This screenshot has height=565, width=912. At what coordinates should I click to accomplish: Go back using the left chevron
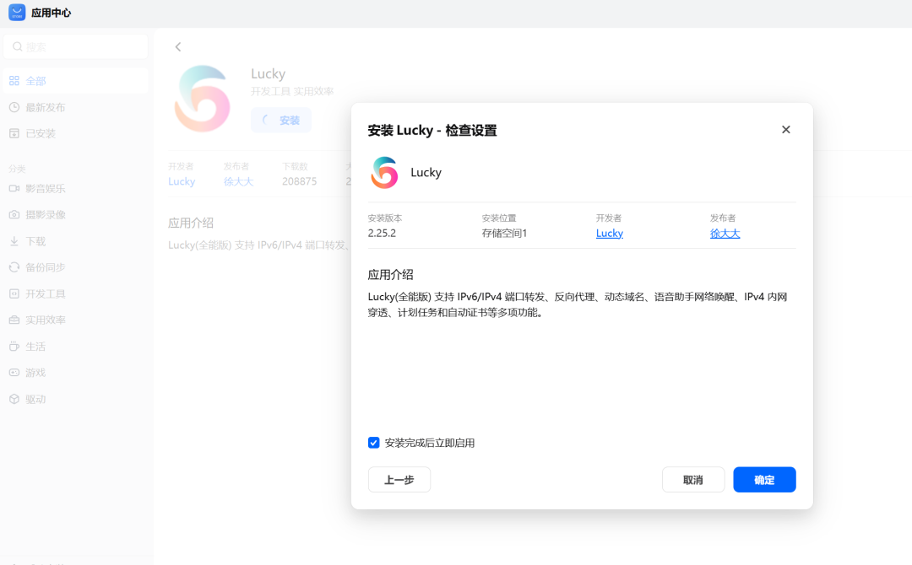tap(178, 47)
